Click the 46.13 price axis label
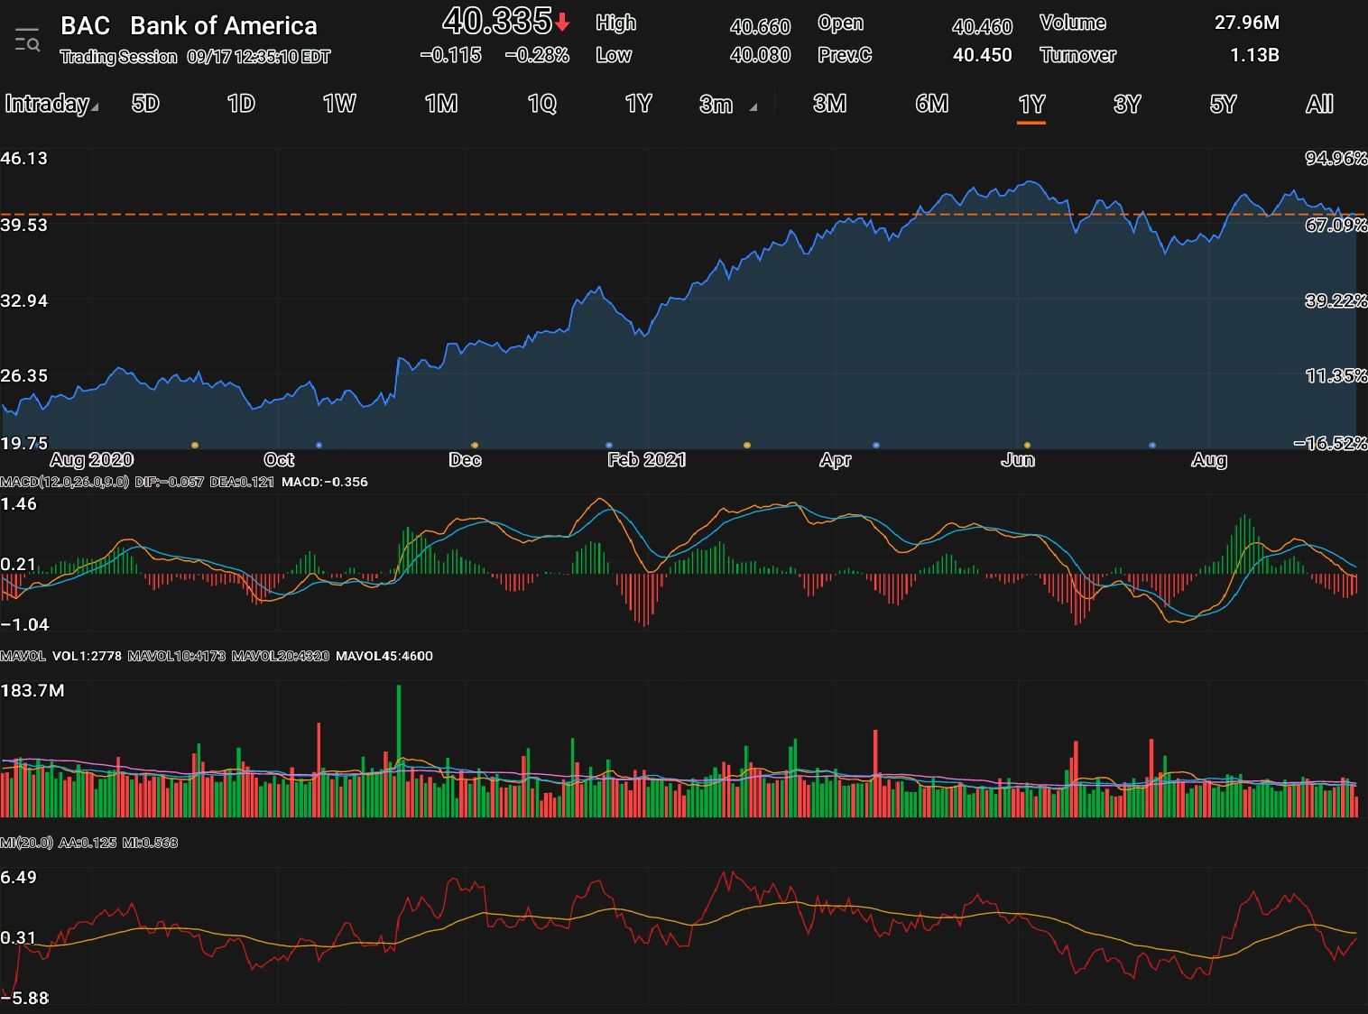The width and height of the screenshot is (1368, 1014). tap(24, 158)
